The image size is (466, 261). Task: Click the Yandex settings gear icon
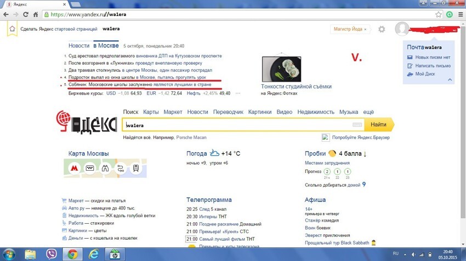pos(382,29)
